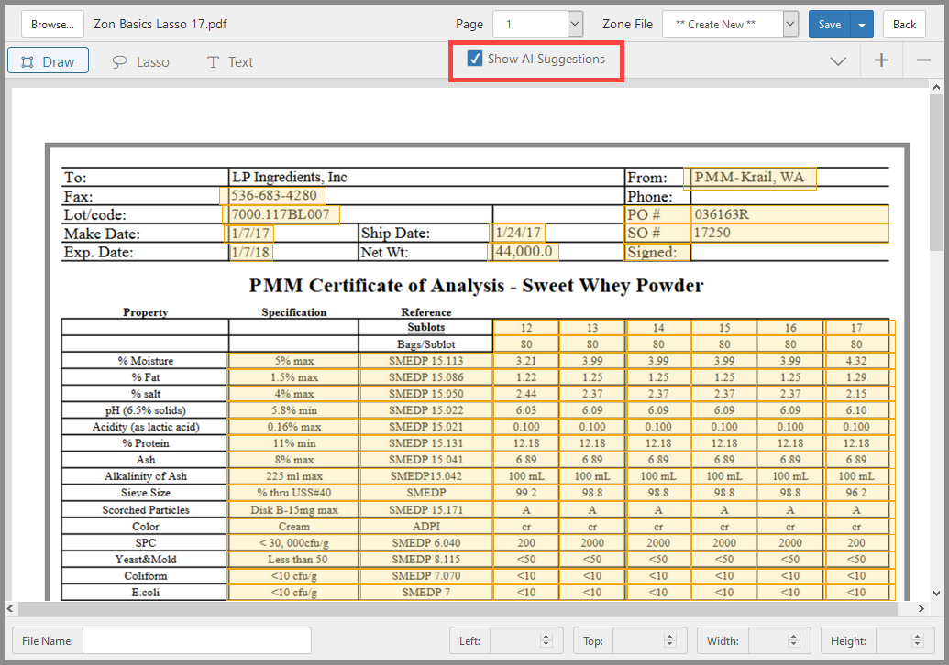This screenshot has height=665, width=949.
Task: Select the suggested zone 'PMM-Krail, WA'
Action: pyautogui.click(x=750, y=178)
